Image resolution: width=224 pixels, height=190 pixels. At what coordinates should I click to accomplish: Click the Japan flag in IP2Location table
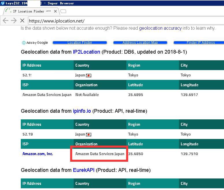pyautogui.click(x=89, y=75)
